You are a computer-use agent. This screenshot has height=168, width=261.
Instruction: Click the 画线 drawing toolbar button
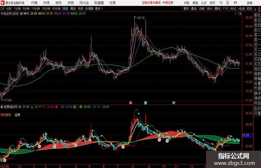(217, 9)
